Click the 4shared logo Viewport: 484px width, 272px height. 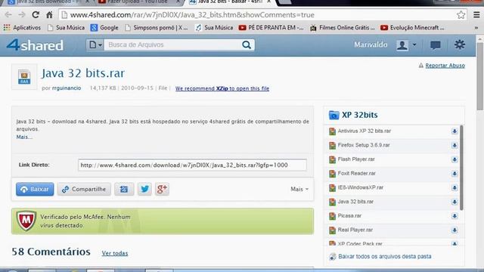coord(35,45)
